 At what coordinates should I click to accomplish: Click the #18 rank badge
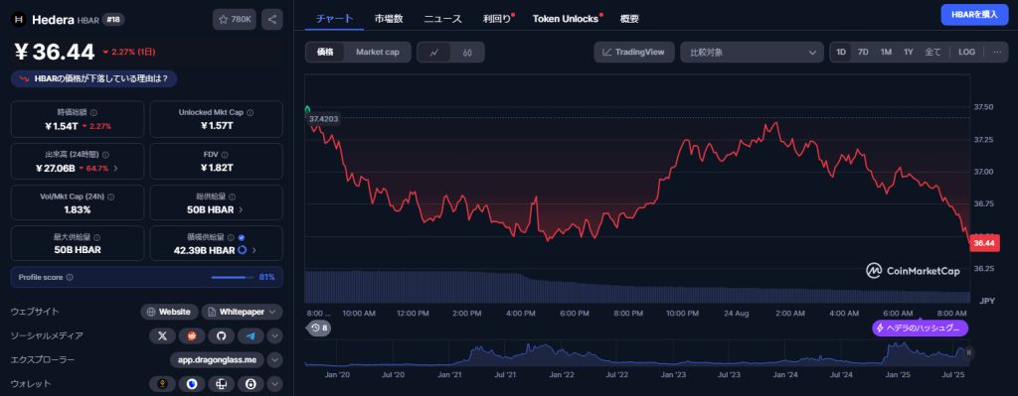(113, 20)
